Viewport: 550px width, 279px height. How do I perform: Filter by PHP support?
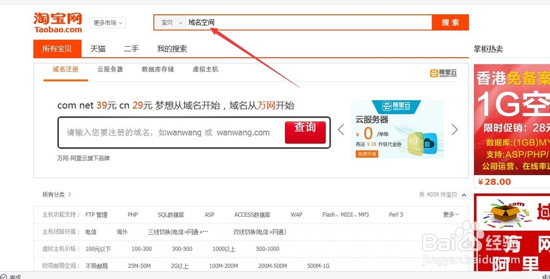click(x=133, y=215)
